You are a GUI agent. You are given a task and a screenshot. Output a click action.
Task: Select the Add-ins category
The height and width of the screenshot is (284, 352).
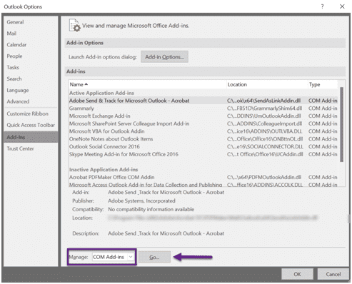tap(31, 137)
